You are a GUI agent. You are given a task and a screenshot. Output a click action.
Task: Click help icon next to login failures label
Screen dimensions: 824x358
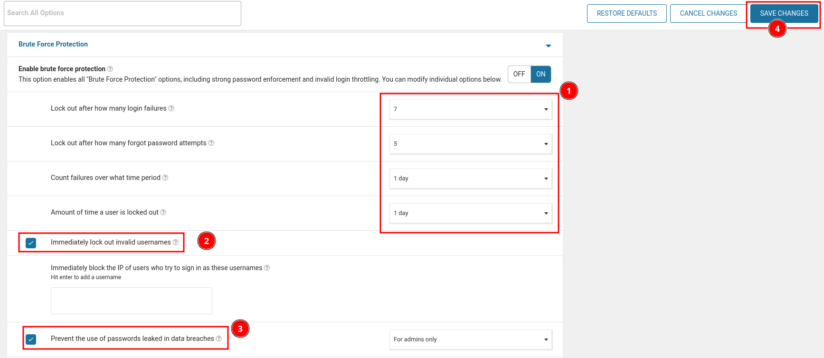pos(171,108)
